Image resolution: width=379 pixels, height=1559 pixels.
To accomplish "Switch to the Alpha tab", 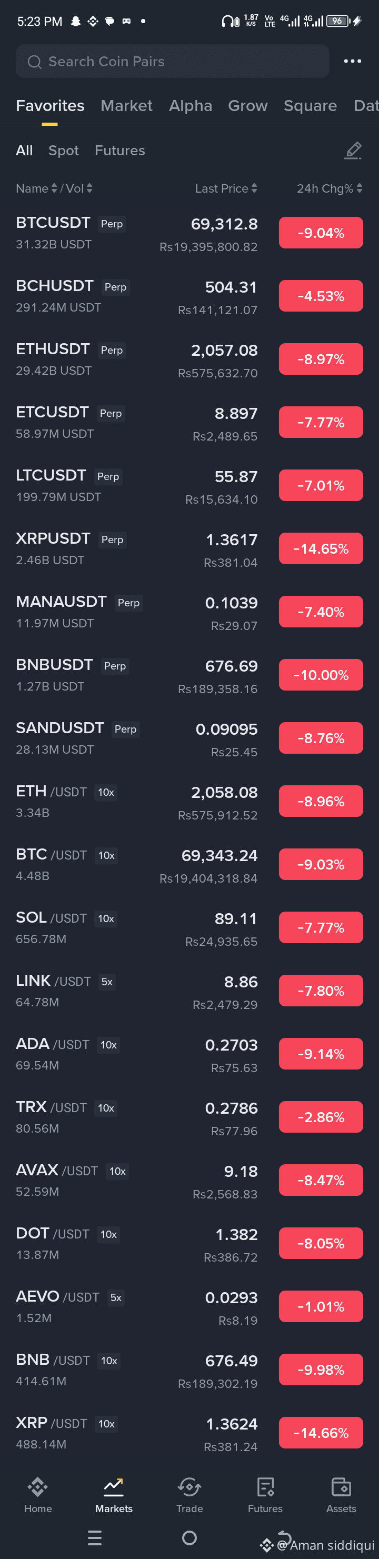I will 191,106.
